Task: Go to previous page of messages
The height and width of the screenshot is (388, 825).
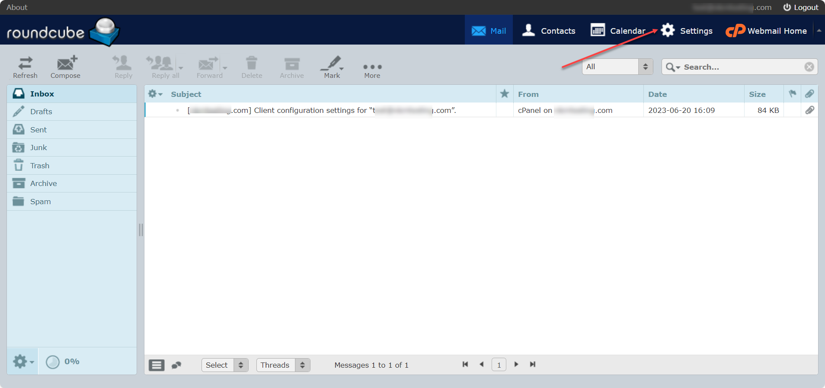Action: [482, 364]
